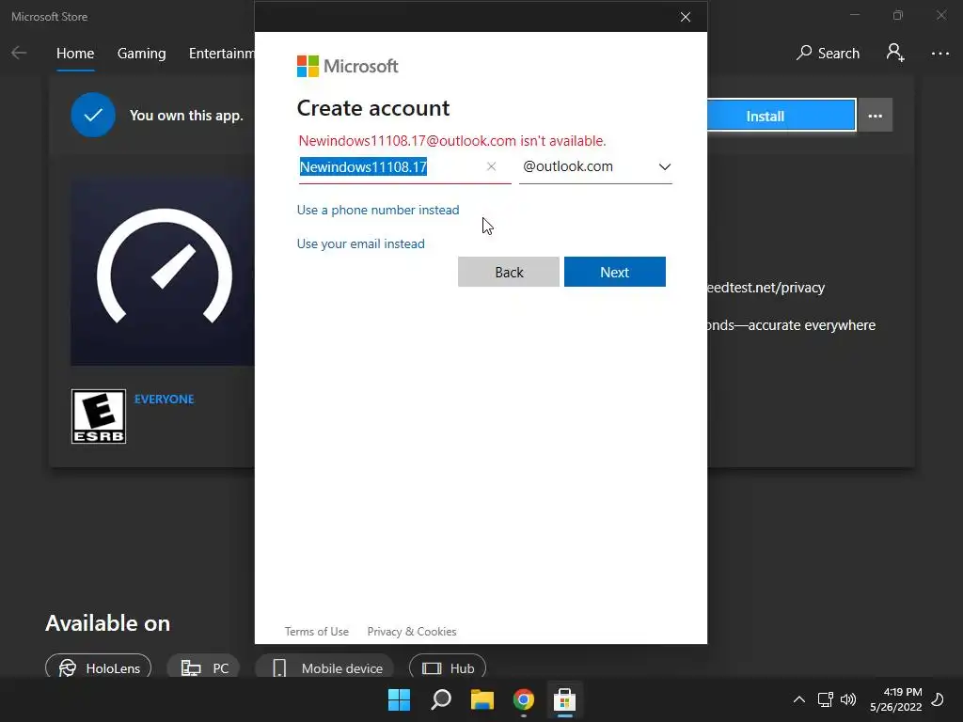Open the Privacy & Cookies link
The height and width of the screenshot is (722, 963).
pyautogui.click(x=412, y=631)
